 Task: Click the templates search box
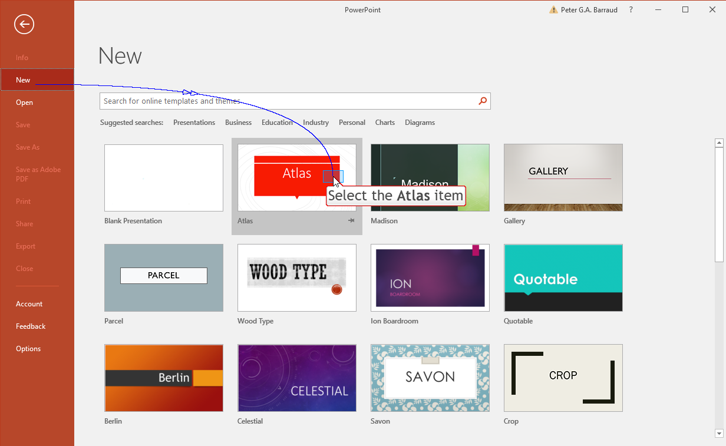265,101
